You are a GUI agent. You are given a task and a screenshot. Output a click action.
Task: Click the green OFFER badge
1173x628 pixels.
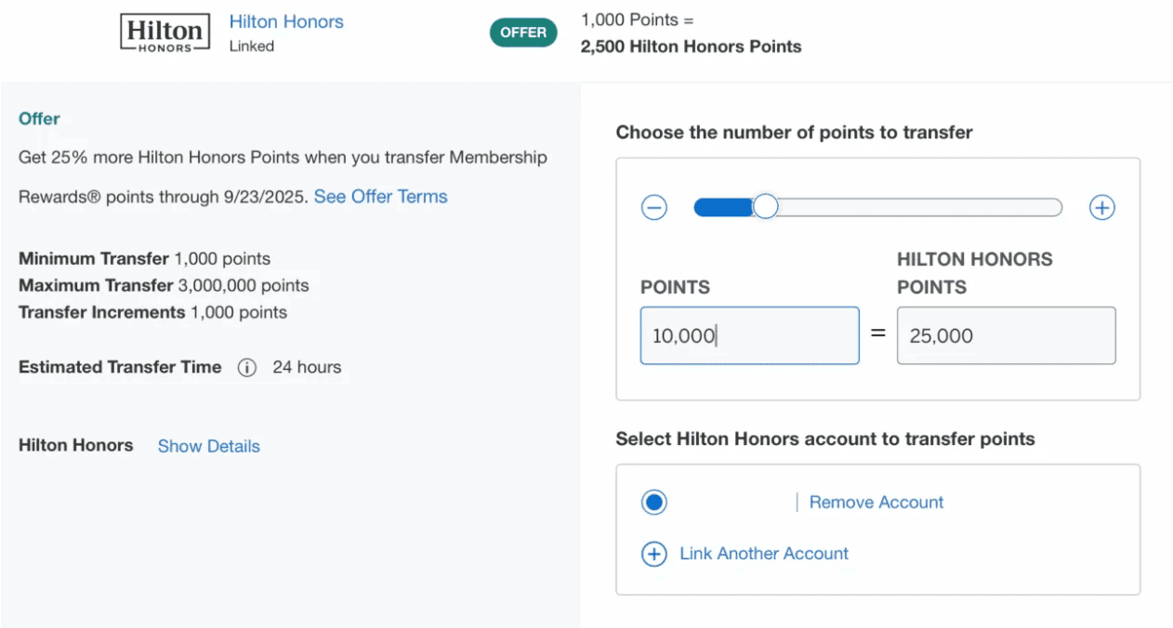(x=522, y=32)
